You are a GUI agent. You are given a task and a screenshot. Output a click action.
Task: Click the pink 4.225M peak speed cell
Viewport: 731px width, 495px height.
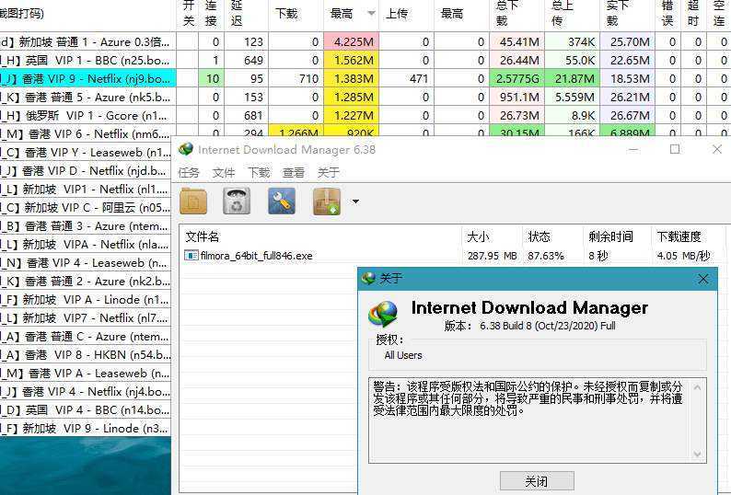click(x=351, y=42)
